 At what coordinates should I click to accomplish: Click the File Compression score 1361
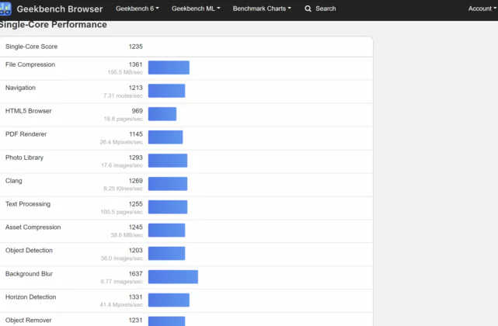pos(136,64)
